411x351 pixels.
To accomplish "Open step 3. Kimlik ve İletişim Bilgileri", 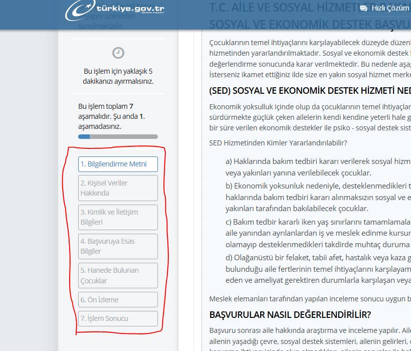I will (118, 217).
